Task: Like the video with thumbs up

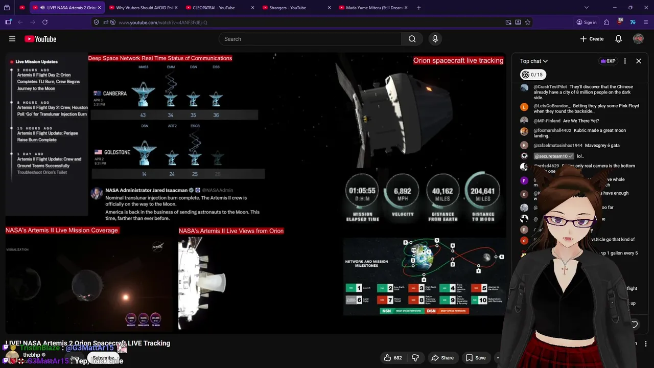Action: pos(392,358)
